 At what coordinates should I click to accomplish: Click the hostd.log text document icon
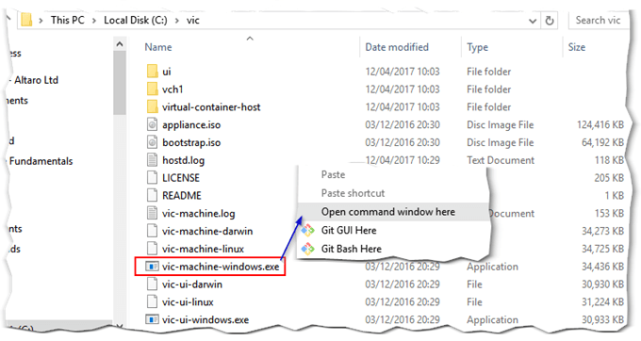pyautogui.click(x=152, y=160)
